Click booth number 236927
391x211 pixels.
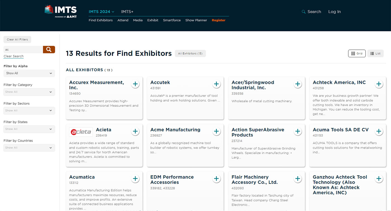point(156,136)
